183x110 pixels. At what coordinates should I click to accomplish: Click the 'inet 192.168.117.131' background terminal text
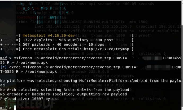point(57,27)
